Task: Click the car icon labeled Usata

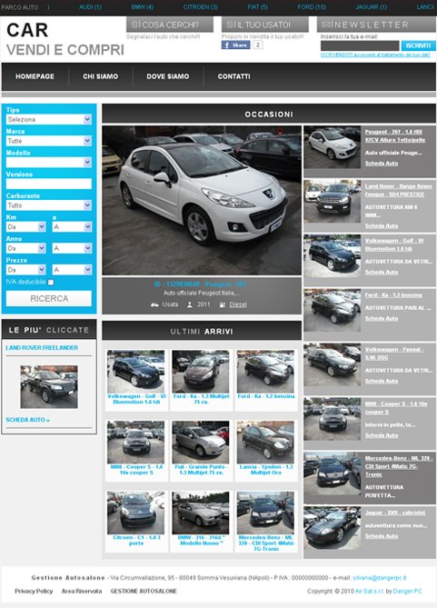Action: point(154,304)
